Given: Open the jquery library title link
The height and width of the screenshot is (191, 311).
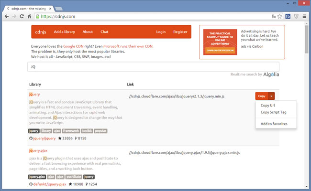Looking at the screenshot, I should pos(34,95).
